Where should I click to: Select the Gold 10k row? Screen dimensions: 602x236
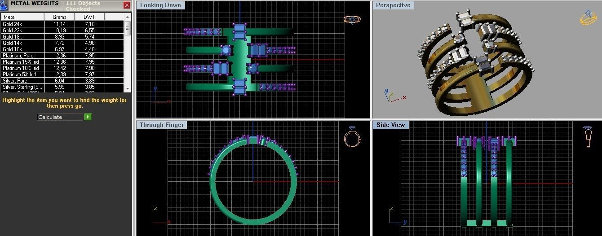[62, 49]
